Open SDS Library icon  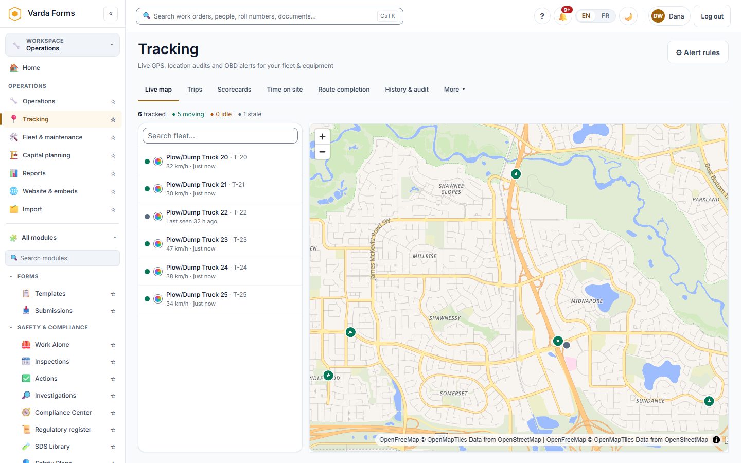tap(26, 447)
